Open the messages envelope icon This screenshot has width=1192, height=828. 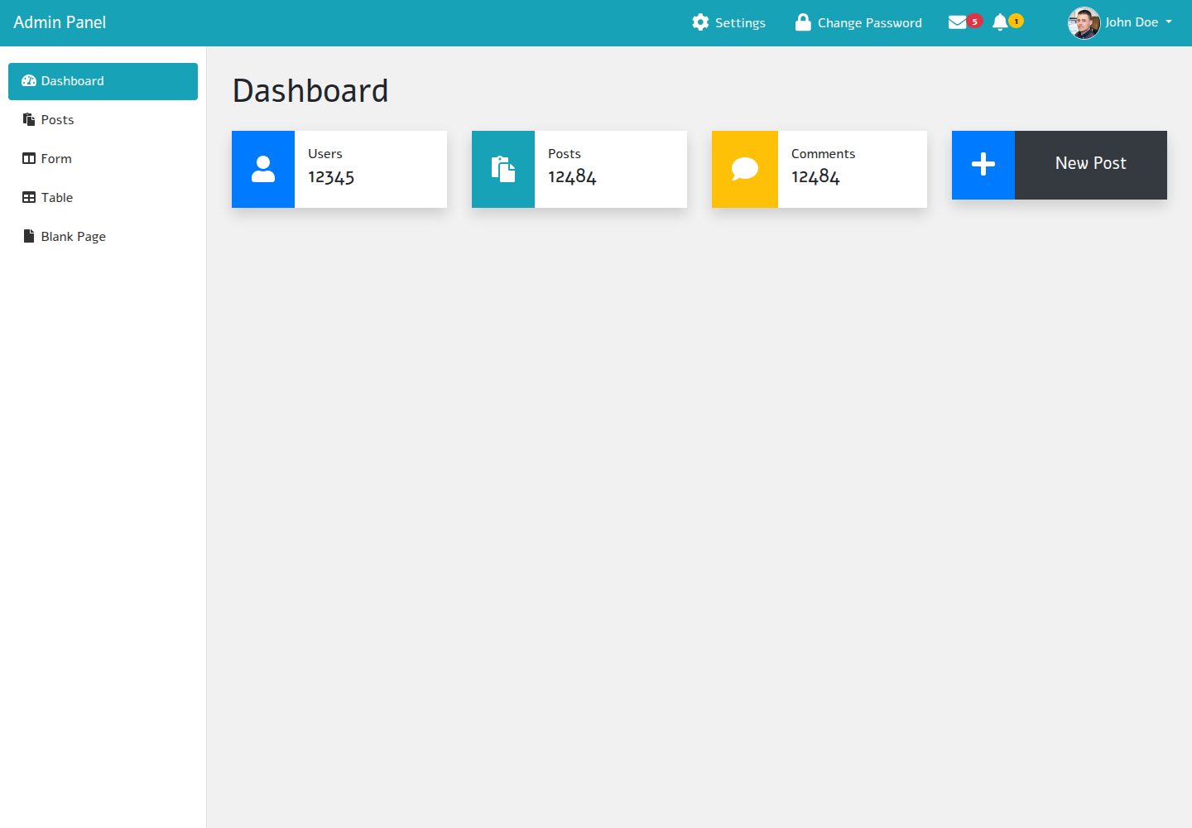[x=957, y=22]
